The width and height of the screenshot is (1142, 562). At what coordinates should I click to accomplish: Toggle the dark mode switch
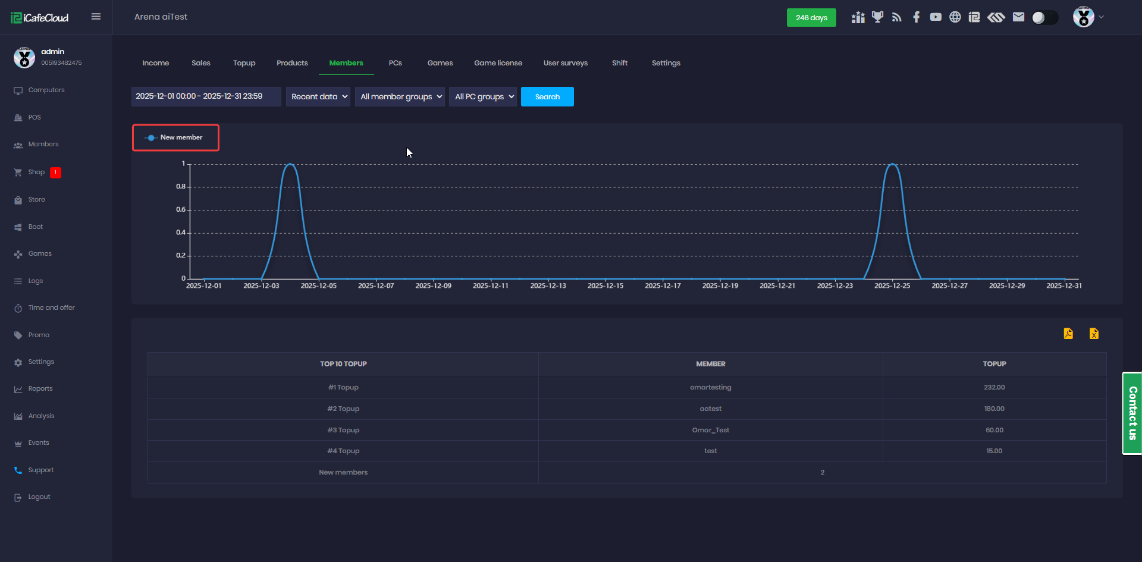coord(1044,18)
